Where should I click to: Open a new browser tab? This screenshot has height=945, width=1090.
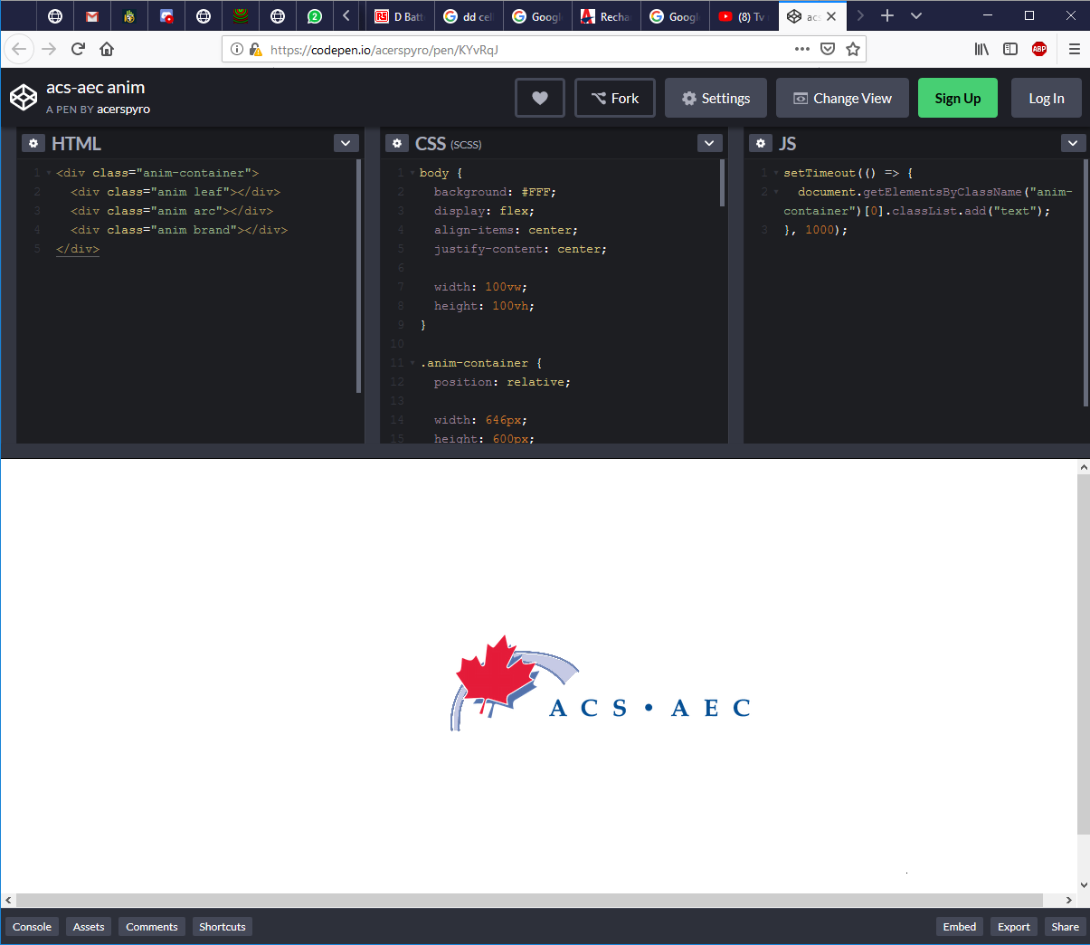pos(887,15)
